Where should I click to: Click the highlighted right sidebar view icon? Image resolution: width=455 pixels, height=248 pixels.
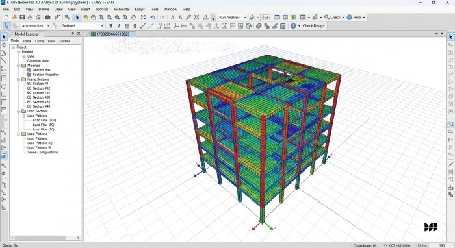tap(450, 124)
